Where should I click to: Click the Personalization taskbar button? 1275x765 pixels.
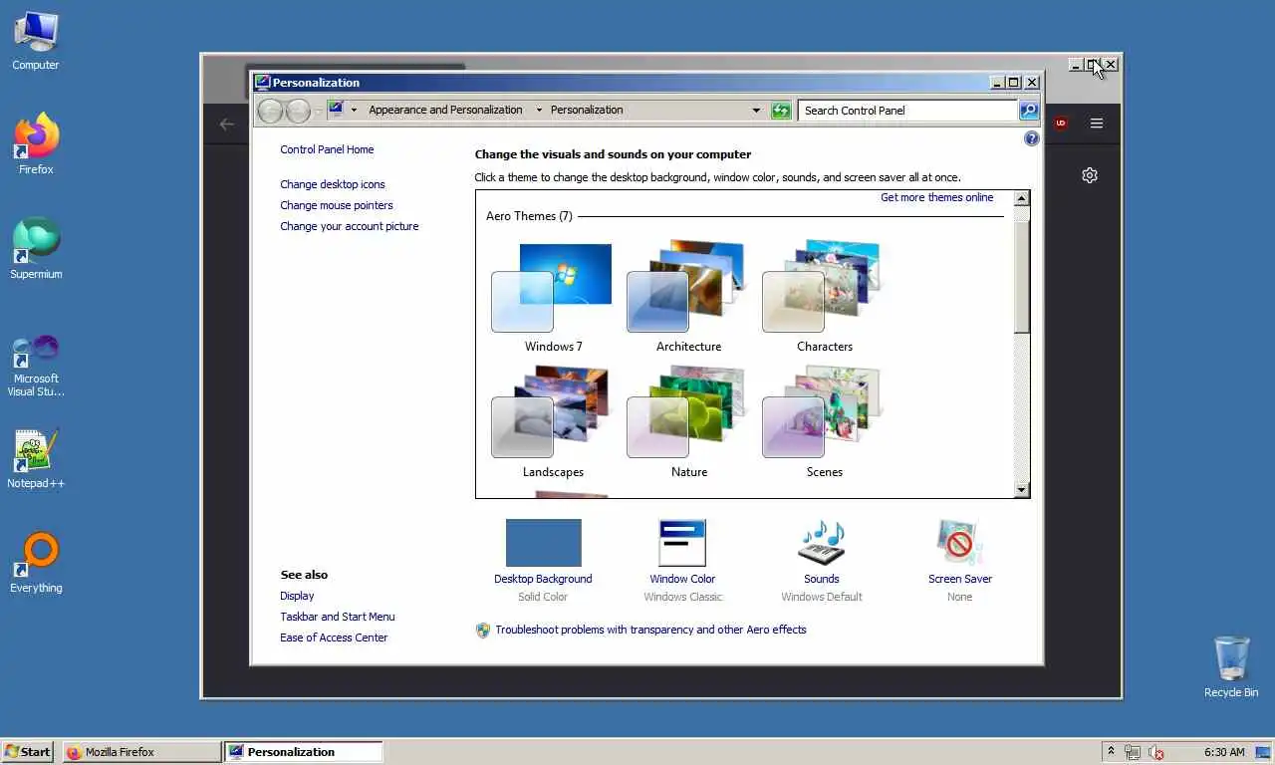click(303, 752)
